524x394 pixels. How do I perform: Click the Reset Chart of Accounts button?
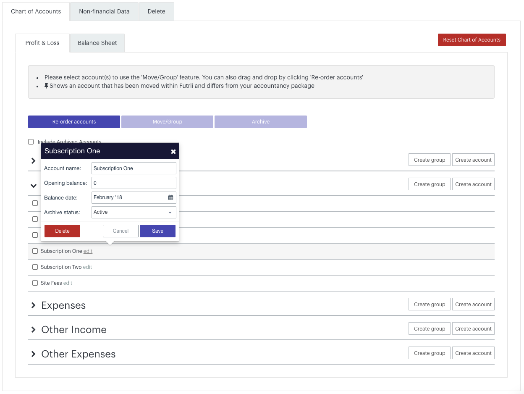(472, 40)
